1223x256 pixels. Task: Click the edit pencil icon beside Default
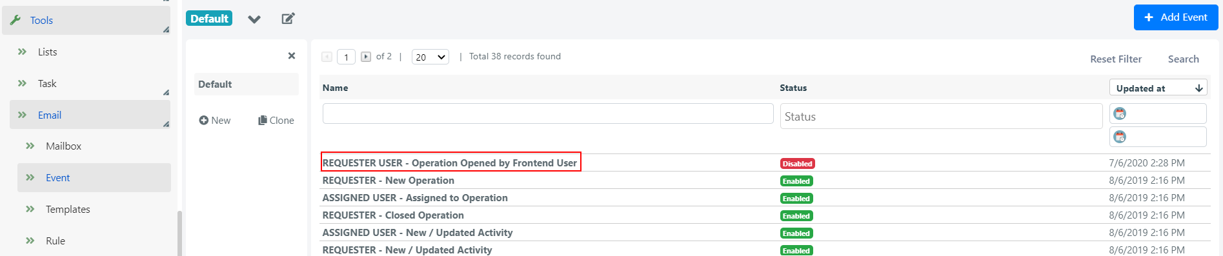tap(288, 19)
